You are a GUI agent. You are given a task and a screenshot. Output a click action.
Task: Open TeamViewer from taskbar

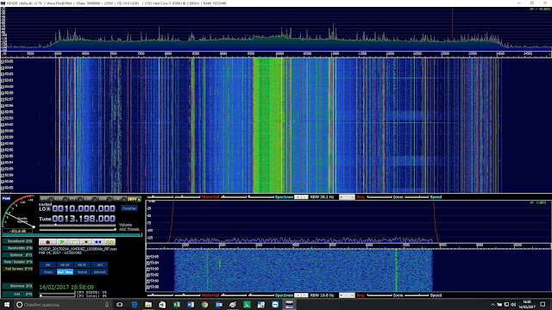tap(275, 304)
